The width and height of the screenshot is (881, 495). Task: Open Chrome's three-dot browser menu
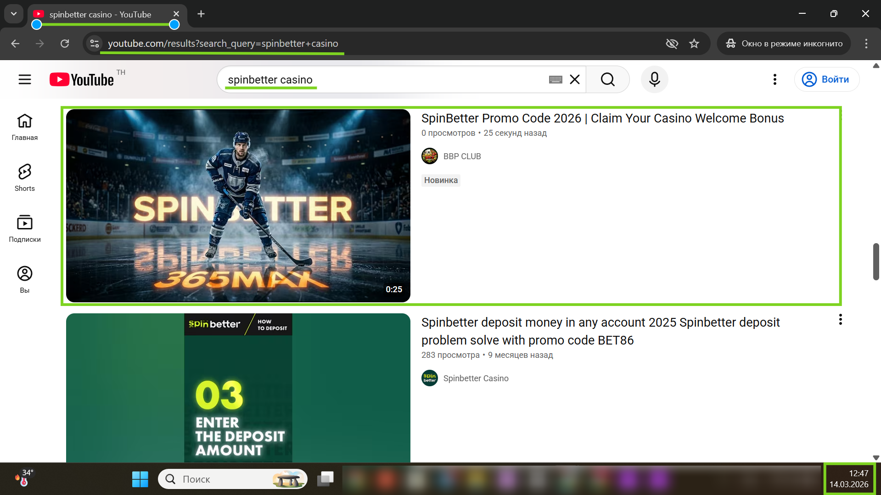point(866,44)
